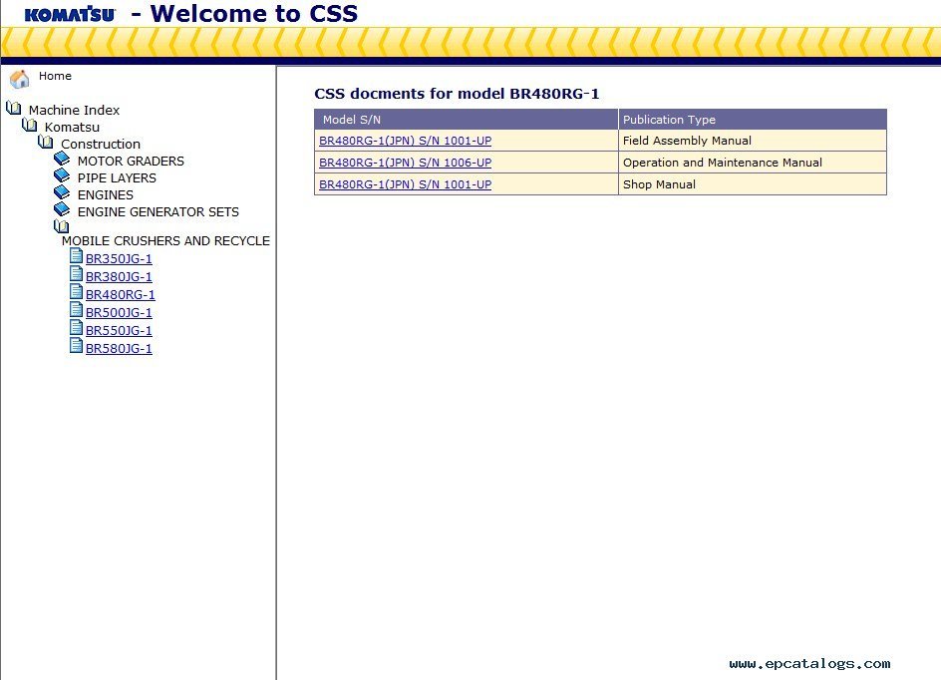Expand the ENGINE GENERATOR SETS book icon
This screenshot has height=680, width=941.
[62, 208]
